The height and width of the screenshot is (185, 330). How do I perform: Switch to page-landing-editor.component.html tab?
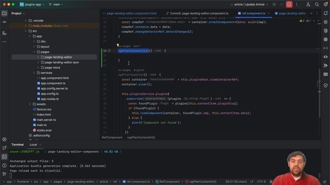pyautogui.click(x=129, y=13)
